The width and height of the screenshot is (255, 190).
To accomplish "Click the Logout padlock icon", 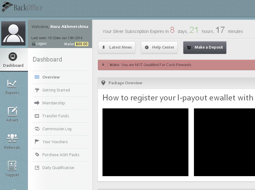I will 33,44.
